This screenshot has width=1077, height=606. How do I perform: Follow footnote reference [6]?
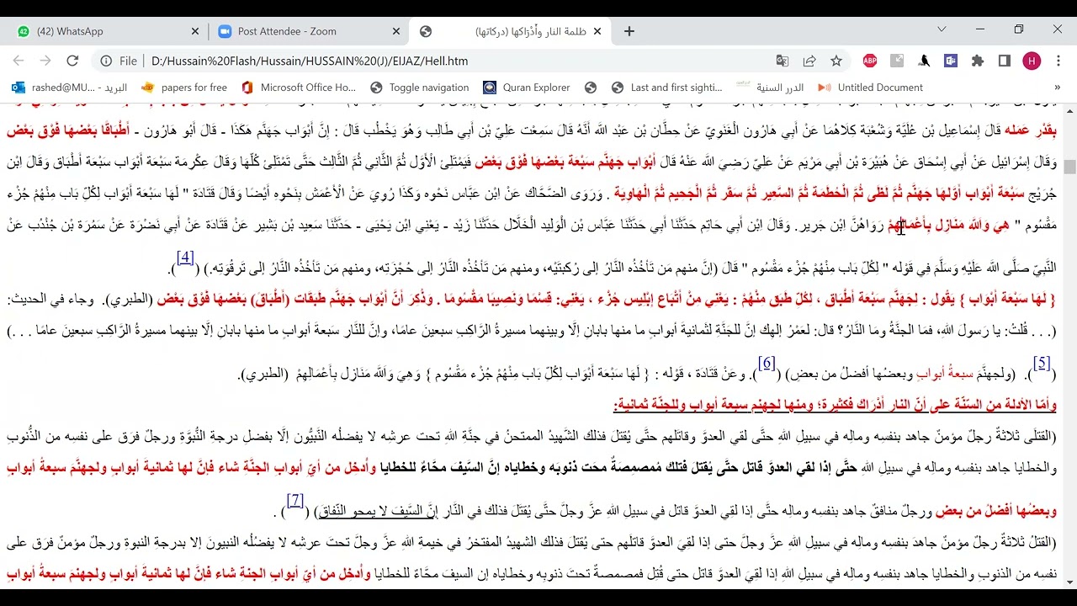[767, 364]
